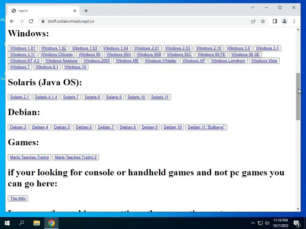
Task: View site info via the padlock icon
Action: [43, 21]
